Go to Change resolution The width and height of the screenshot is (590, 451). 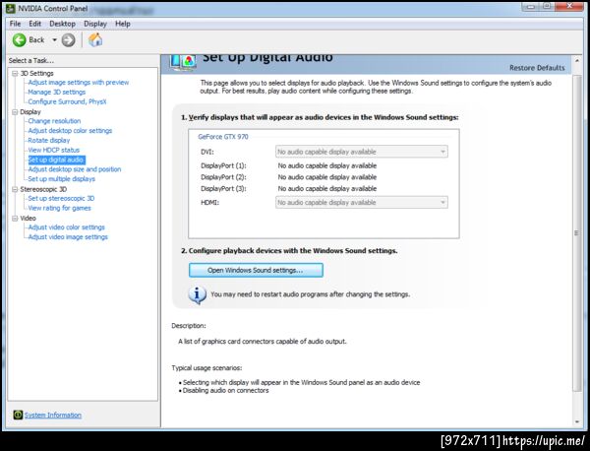tap(54, 121)
